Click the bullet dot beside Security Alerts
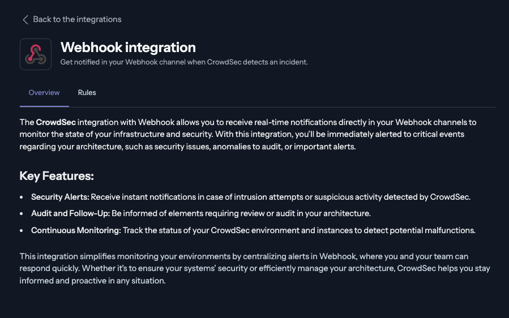This screenshot has height=318, width=509. click(x=22, y=197)
